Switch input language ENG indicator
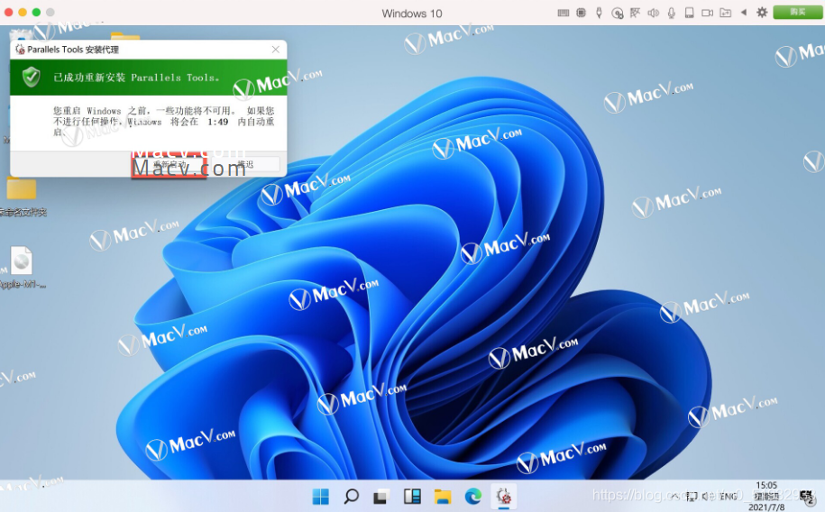 coord(729,496)
